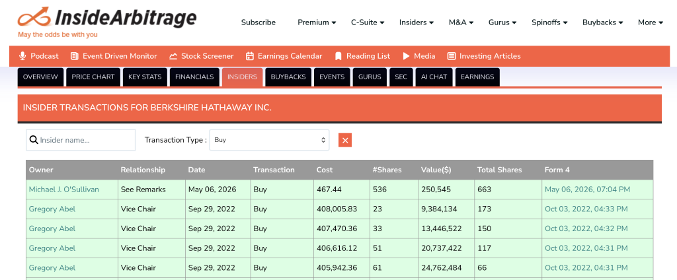
Task: Open Gregory Abel link in 406,616.12 row
Action: pos(52,248)
